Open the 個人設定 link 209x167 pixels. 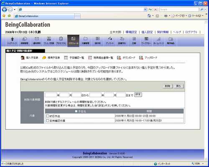click(x=147, y=32)
